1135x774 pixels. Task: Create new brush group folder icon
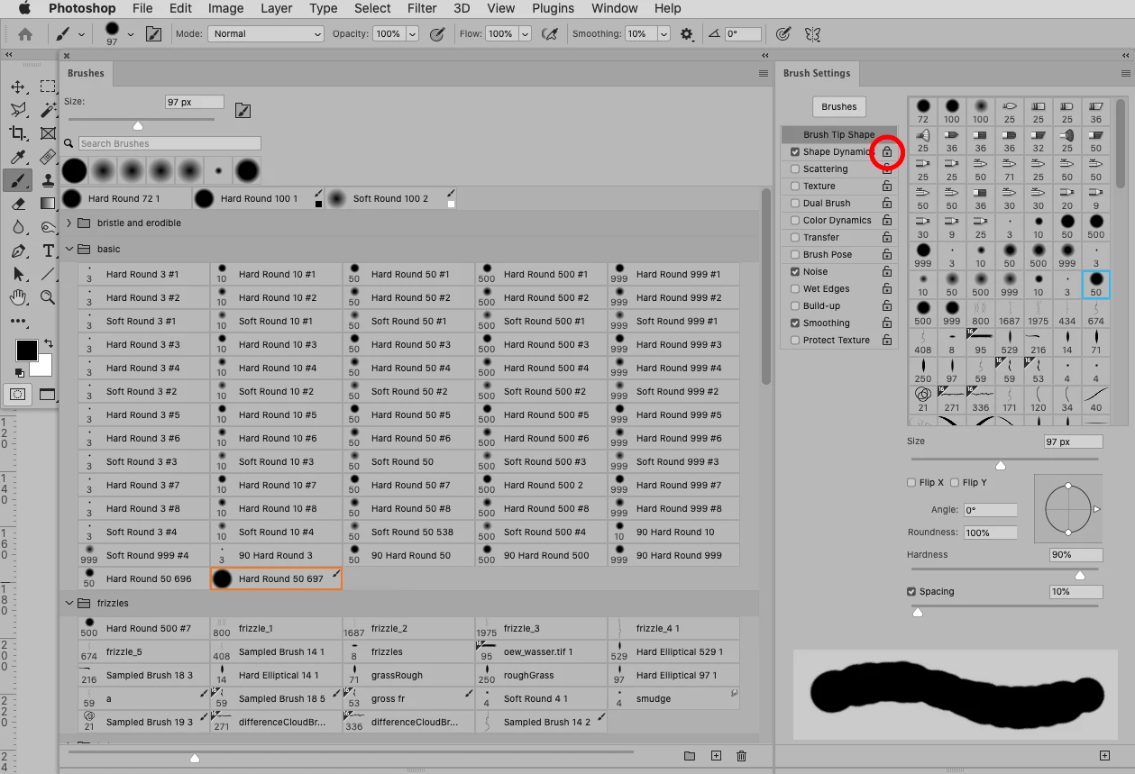(x=690, y=756)
